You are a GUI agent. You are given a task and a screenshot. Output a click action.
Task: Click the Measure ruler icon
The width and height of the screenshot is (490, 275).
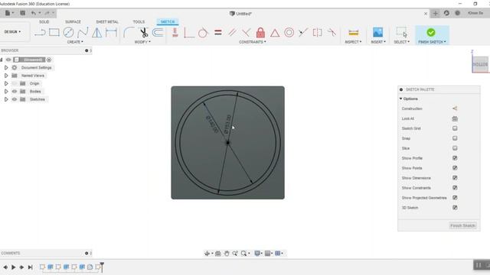(x=354, y=33)
